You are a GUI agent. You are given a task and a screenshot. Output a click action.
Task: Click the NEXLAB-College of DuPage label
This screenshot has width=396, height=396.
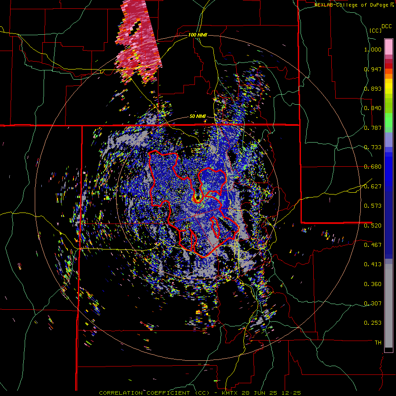(352, 5)
